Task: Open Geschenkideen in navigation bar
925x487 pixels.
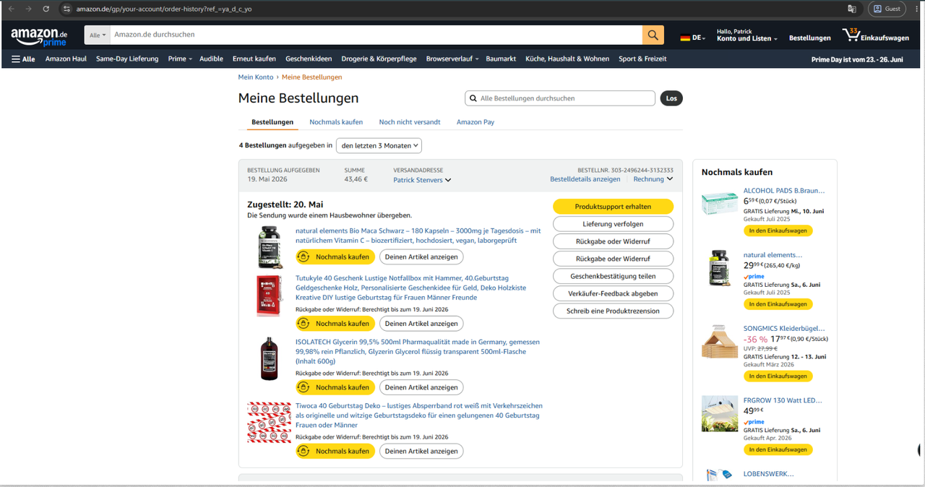Action: click(309, 59)
